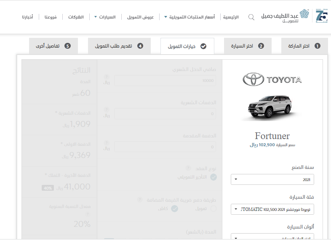The image size is (331, 242).
Task: Click step 1 number icon اختر الماركة
Action: (x=318, y=46)
